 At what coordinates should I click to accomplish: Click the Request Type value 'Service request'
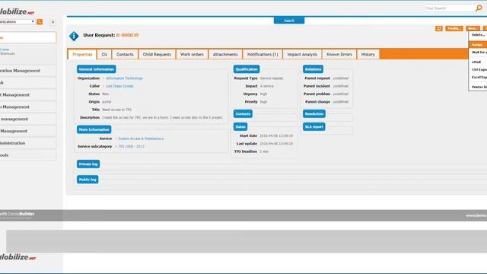(x=272, y=78)
